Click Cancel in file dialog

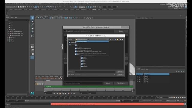click(x=120, y=75)
